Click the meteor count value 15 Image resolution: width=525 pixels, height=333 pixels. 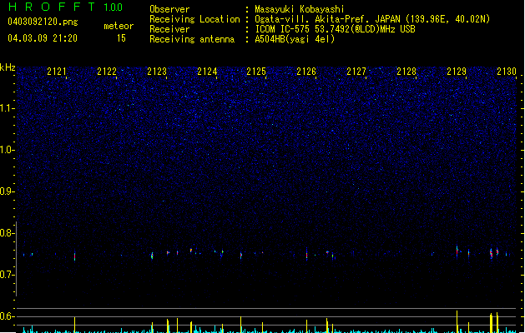click(121, 38)
